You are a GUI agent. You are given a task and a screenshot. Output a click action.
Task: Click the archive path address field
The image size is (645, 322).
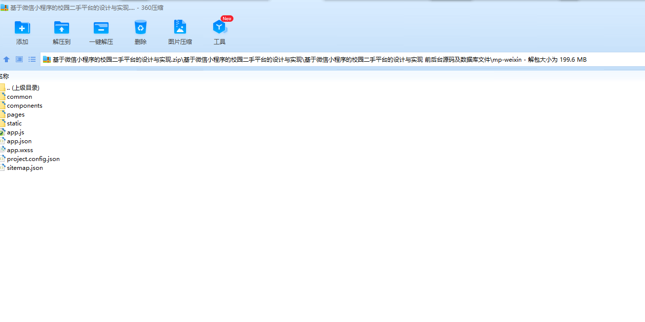click(343, 59)
